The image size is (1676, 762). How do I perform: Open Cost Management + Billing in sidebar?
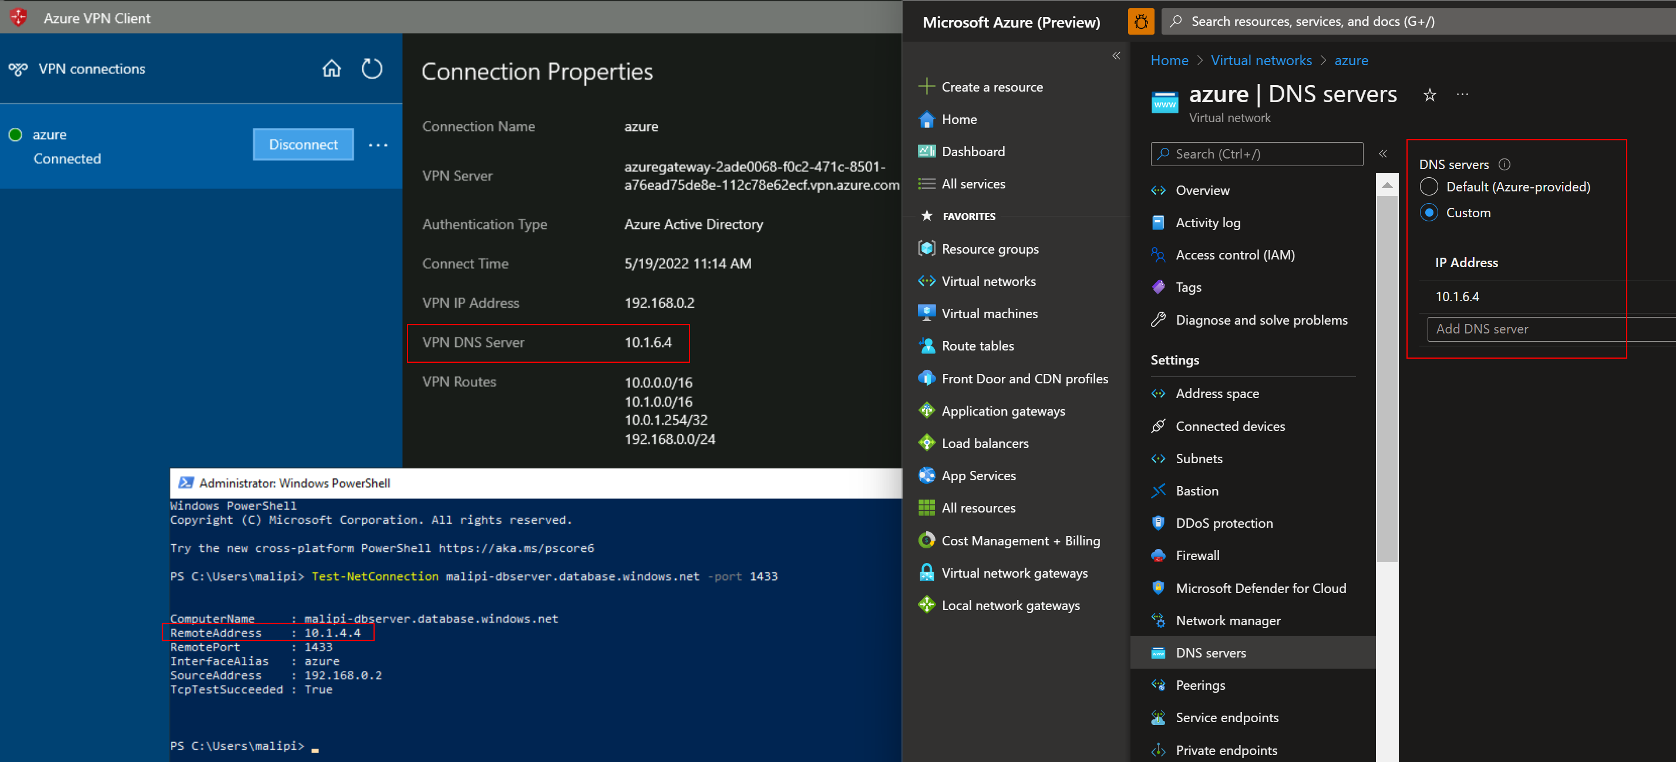pyautogui.click(x=1020, y=540)
